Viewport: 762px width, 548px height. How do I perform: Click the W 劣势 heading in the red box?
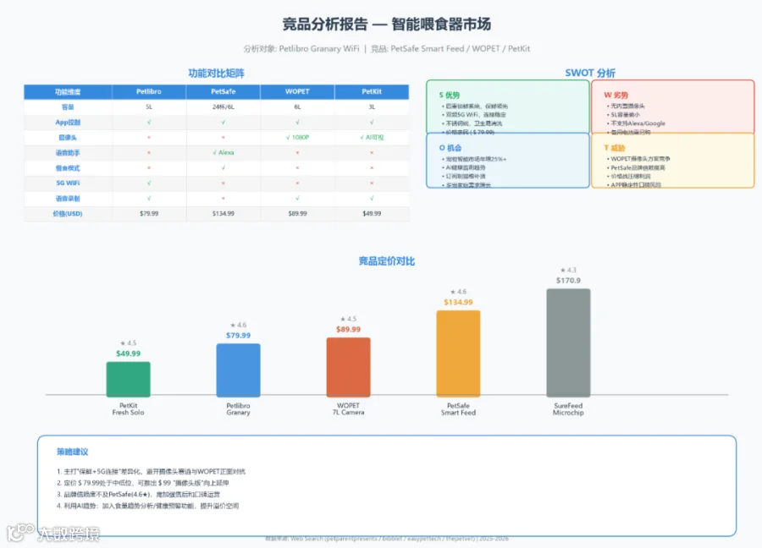(x=616, y=95)
